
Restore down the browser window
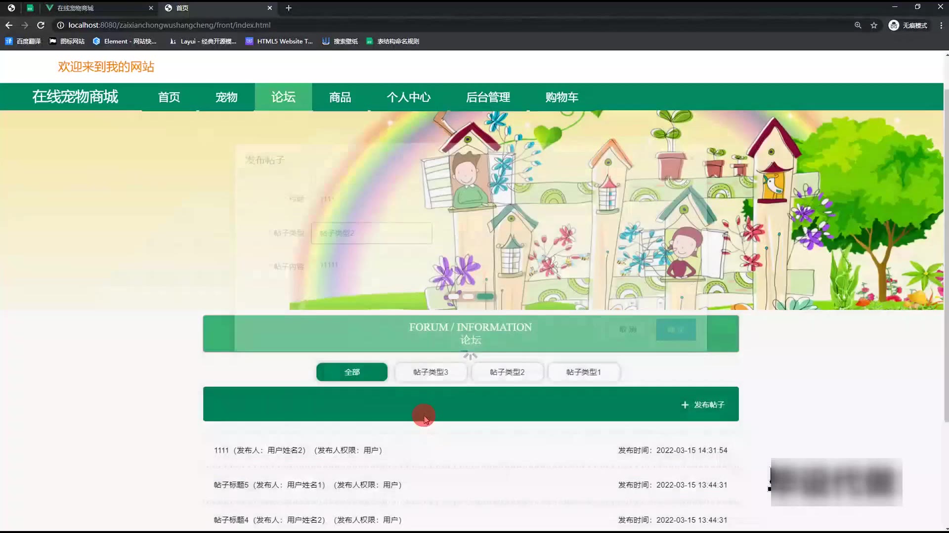click(917, 7)
